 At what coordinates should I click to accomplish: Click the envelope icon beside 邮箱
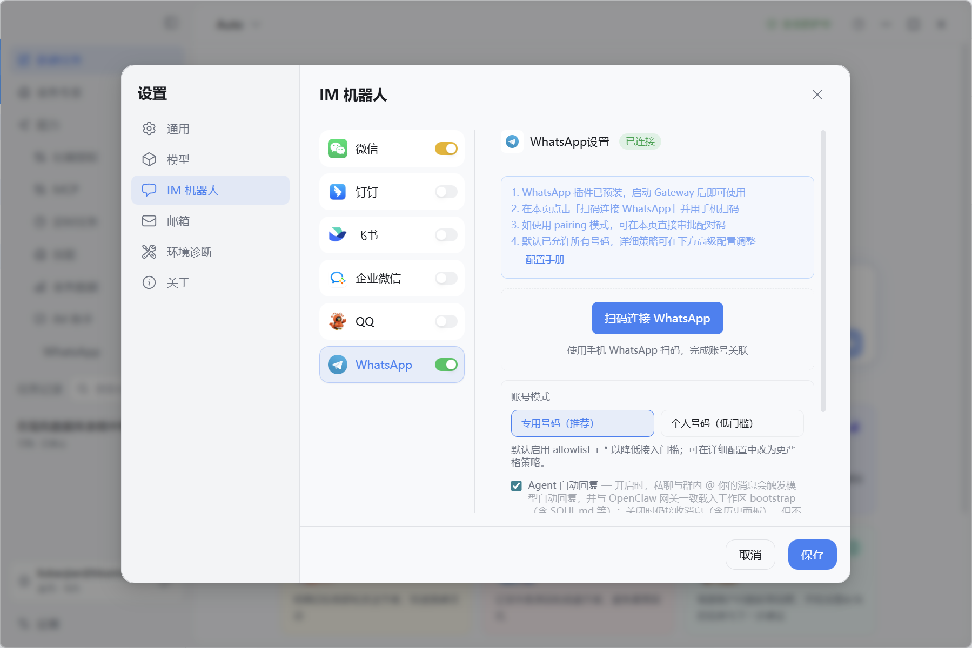(x=149, y=221)
